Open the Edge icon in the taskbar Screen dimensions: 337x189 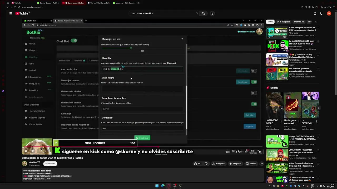(x=163, y=186)
